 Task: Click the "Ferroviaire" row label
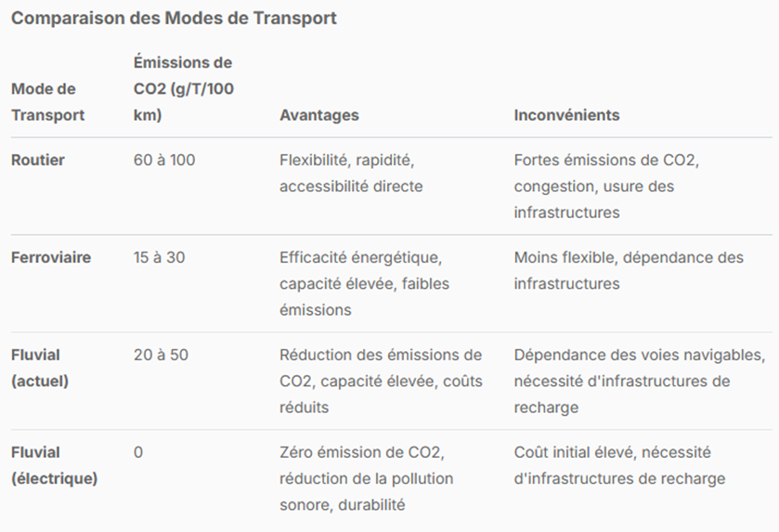(51, 257)
